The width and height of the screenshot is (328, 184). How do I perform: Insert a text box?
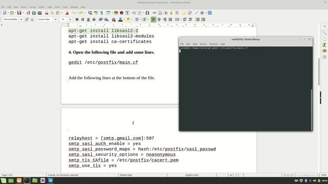pyautogui.click(x=127, y=13)
